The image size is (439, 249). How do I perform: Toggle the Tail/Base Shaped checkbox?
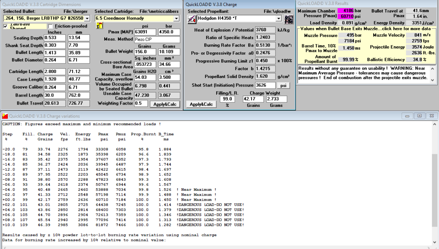tap(5, 26)
